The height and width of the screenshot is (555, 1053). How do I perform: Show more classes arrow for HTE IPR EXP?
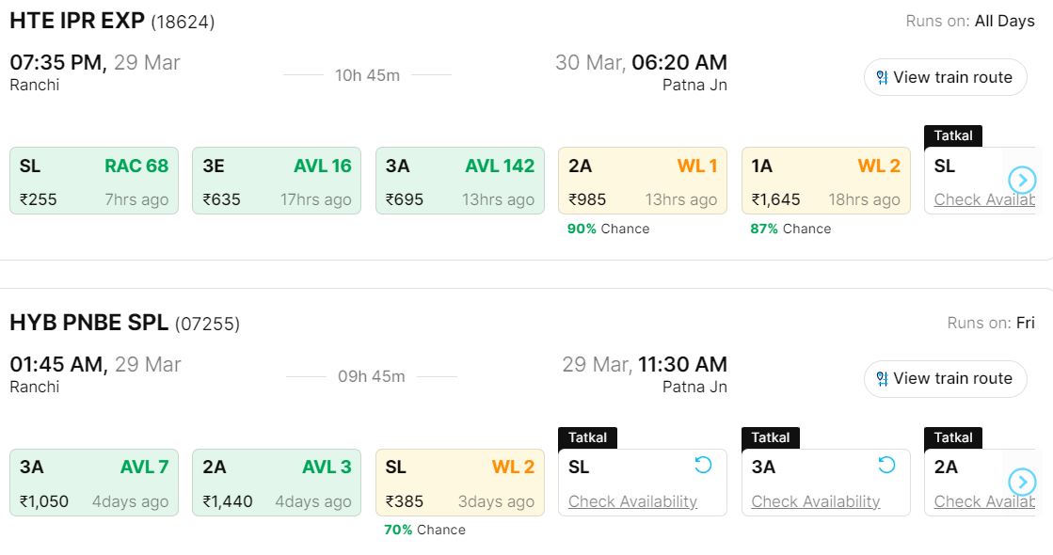1021,180
